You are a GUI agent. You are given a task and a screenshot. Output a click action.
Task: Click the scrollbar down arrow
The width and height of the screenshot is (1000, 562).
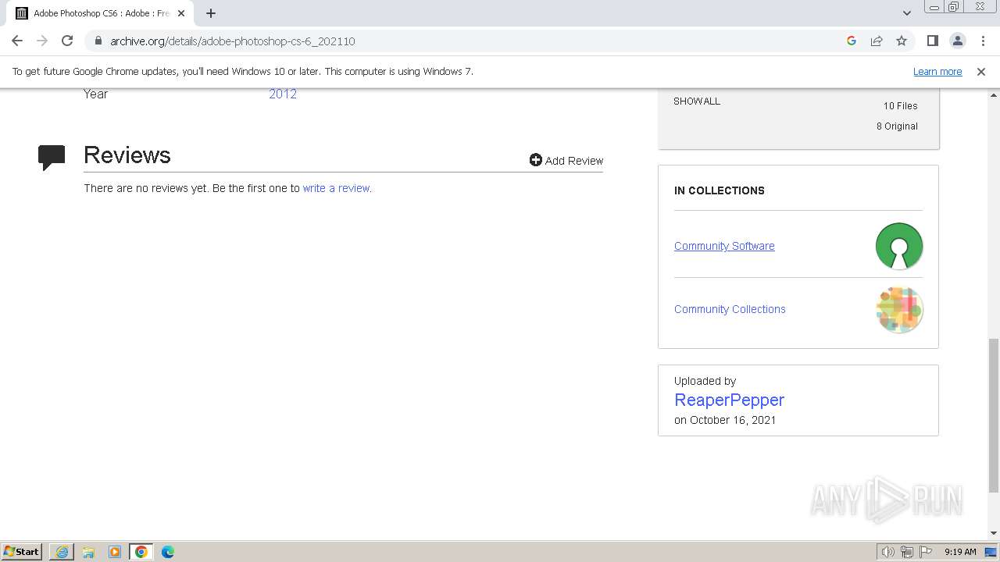[993, 534]
